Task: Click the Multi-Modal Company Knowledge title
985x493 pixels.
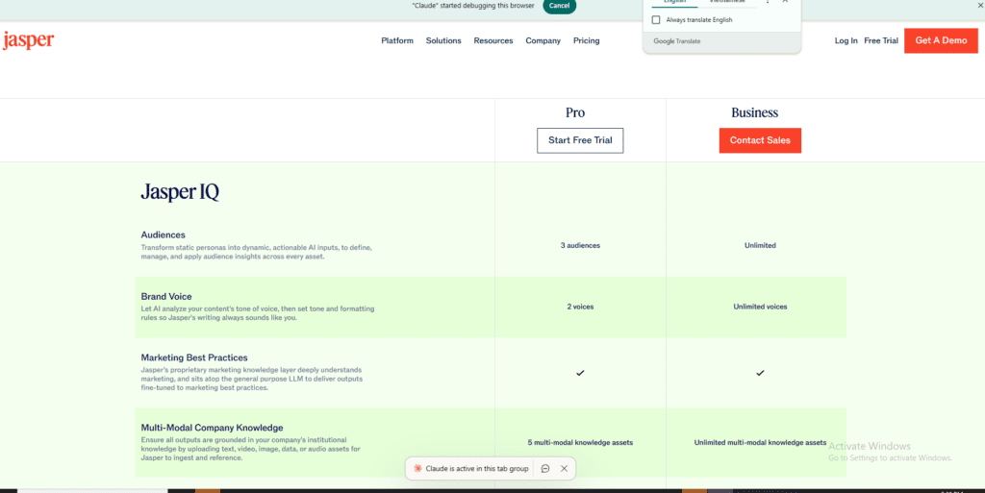Action: pyautogui.click(x=212, y=428)
